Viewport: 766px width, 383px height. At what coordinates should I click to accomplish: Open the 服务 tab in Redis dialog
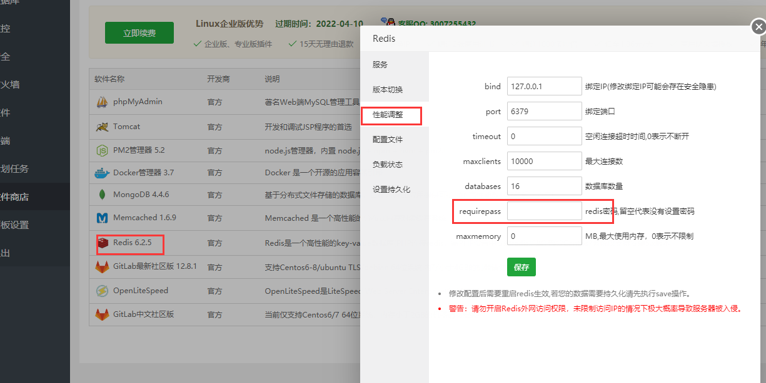click(380, 65)
